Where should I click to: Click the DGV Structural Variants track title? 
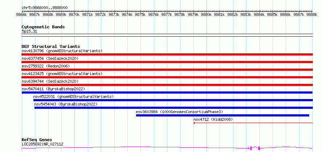point(51,46)
